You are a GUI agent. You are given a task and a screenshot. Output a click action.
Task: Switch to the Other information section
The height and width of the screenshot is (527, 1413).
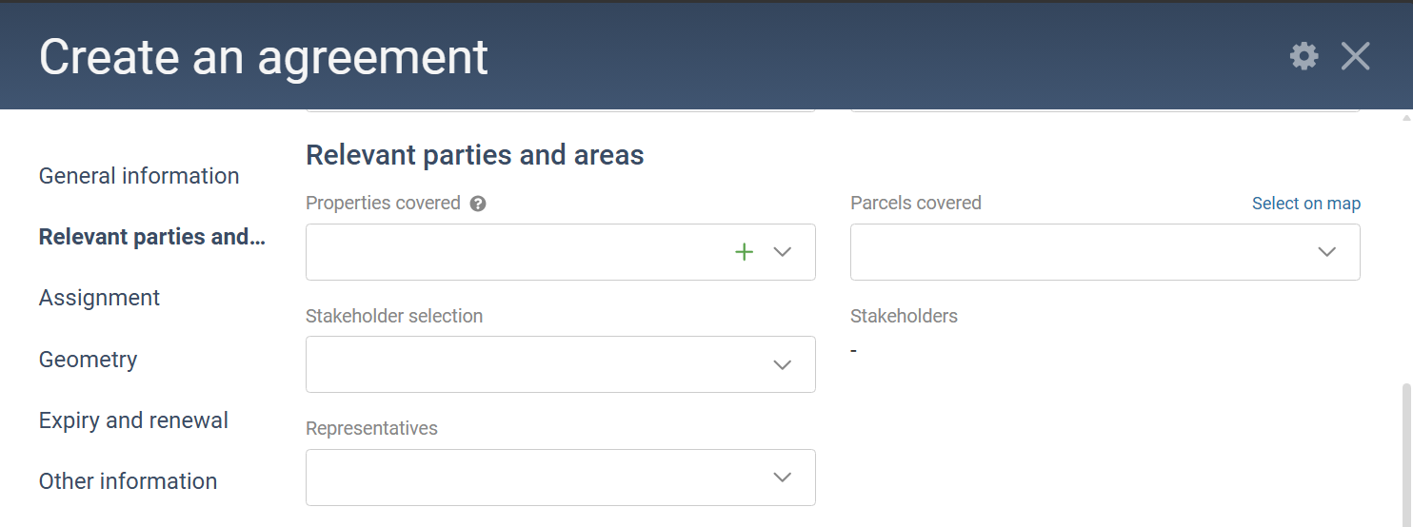point(128,481)
